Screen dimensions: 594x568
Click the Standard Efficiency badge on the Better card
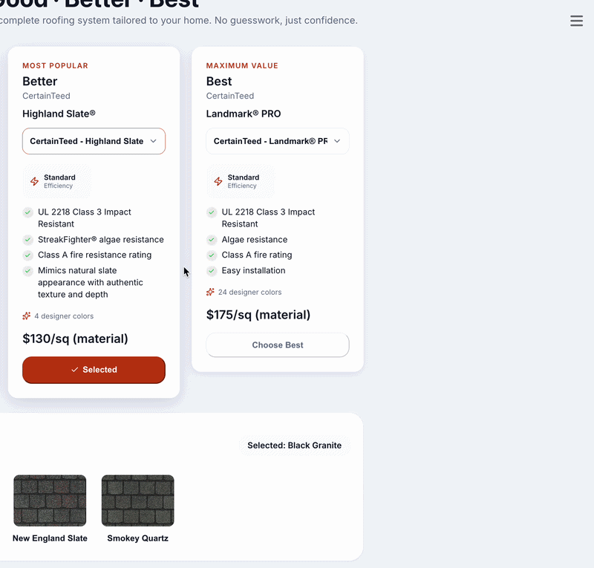(56, 181)
